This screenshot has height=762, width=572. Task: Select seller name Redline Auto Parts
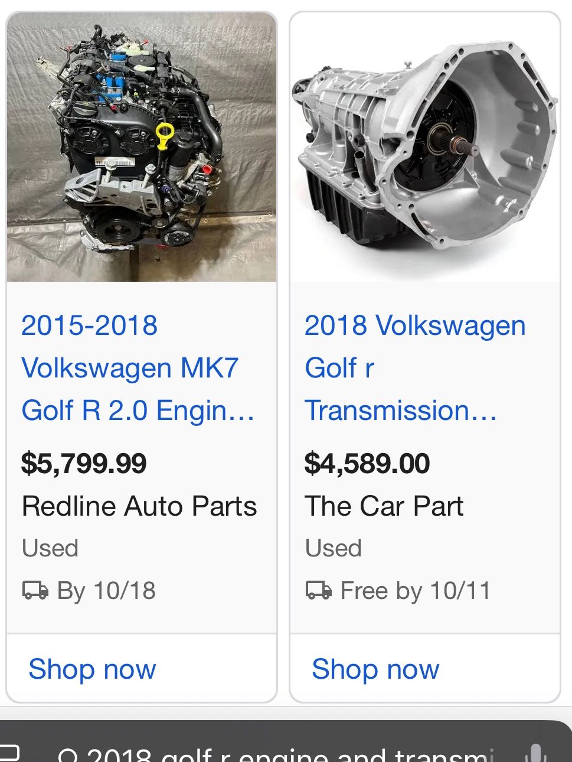pos(139,506)
